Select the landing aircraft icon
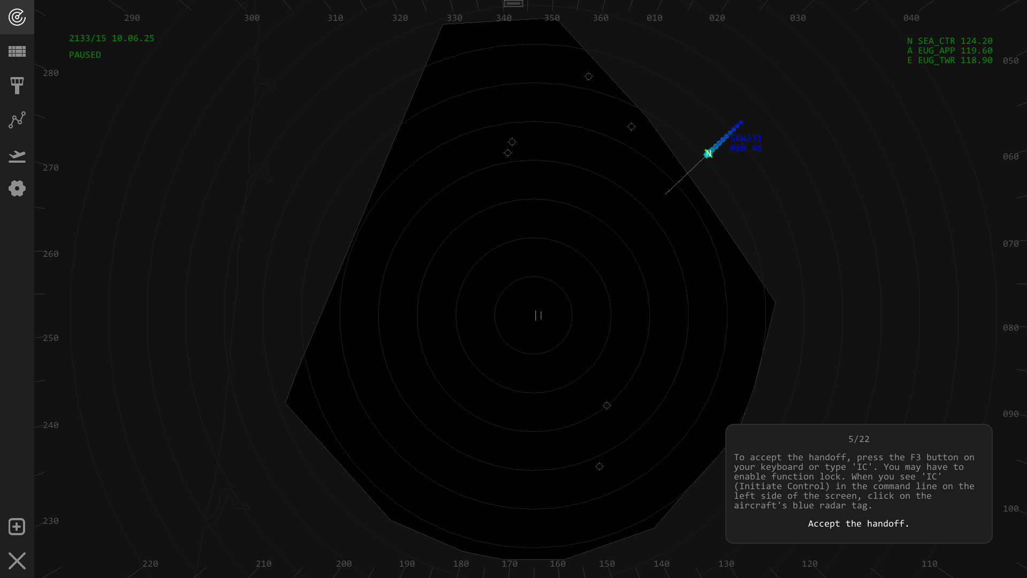1027x578 pixels. tap(17, 156)
